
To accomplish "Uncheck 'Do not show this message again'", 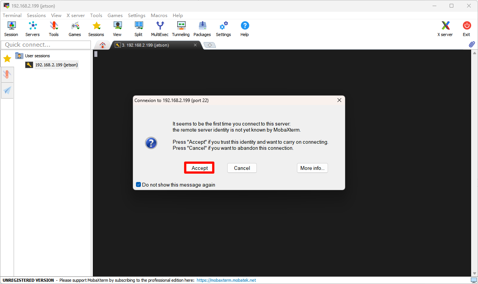I will tap(139, 185).
